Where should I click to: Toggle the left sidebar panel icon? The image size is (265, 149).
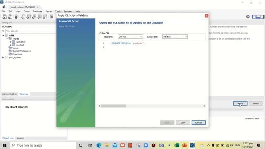(x=254, y=17)
